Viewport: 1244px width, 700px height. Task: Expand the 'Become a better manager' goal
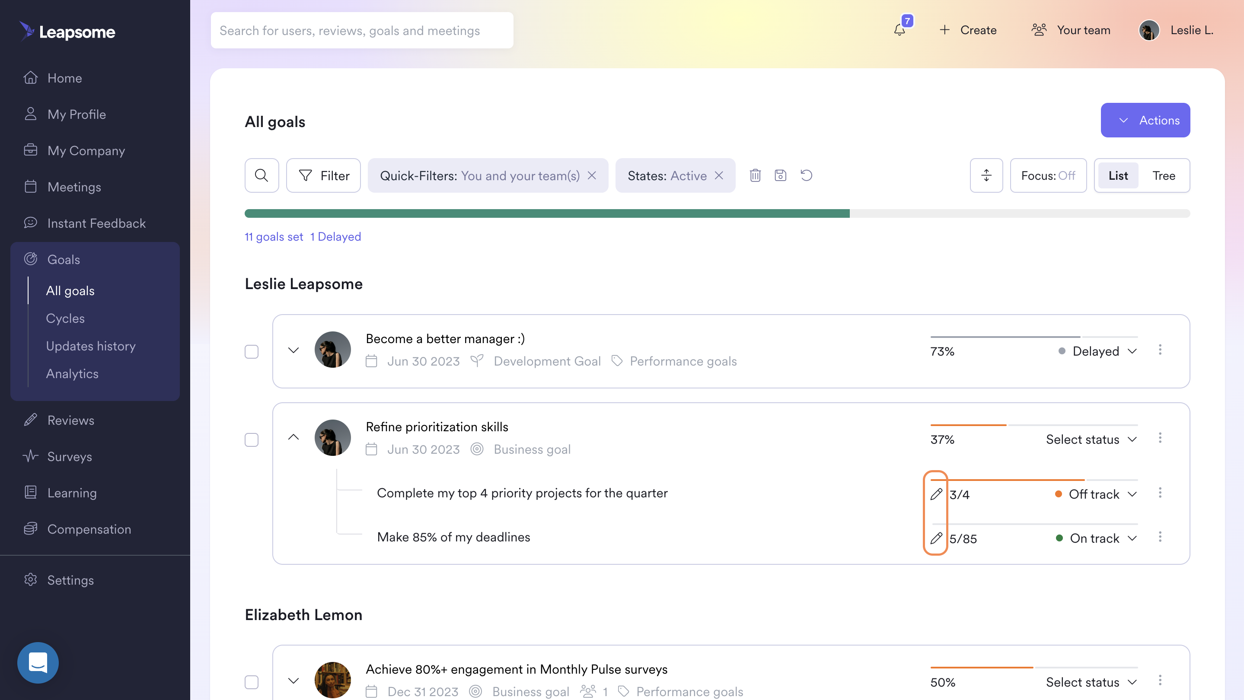pos(293,350)
